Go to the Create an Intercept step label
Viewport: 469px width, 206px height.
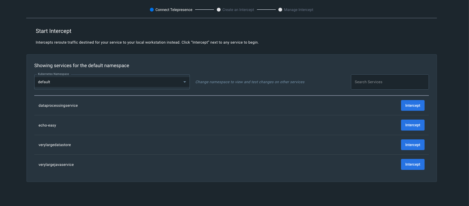[238, 10]
